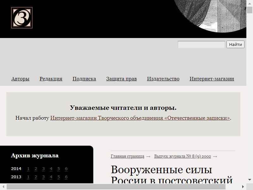The image size is (253, 190).
Task: Select issue 5 of the 2013 archive
Action: 59,177
